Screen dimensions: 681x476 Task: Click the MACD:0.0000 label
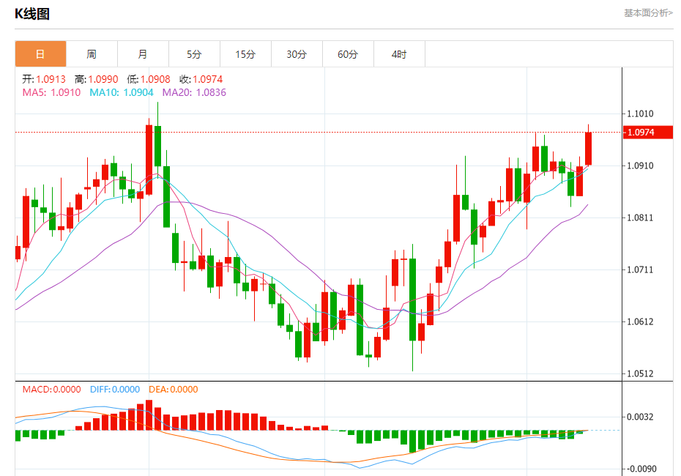(x=52, y=389)
